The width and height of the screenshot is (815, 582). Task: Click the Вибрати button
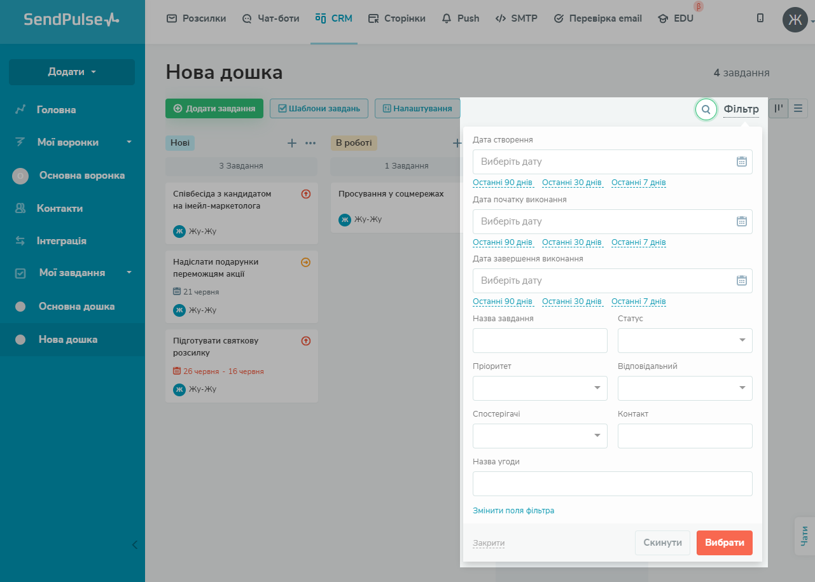pyautogui.click(x=725, y=543)
